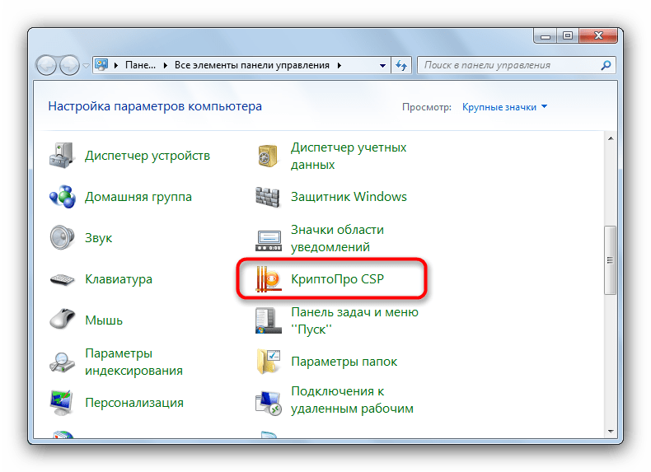Minimize the control panel window
Viewport: 651px width, 472px height.
[546, 36]
